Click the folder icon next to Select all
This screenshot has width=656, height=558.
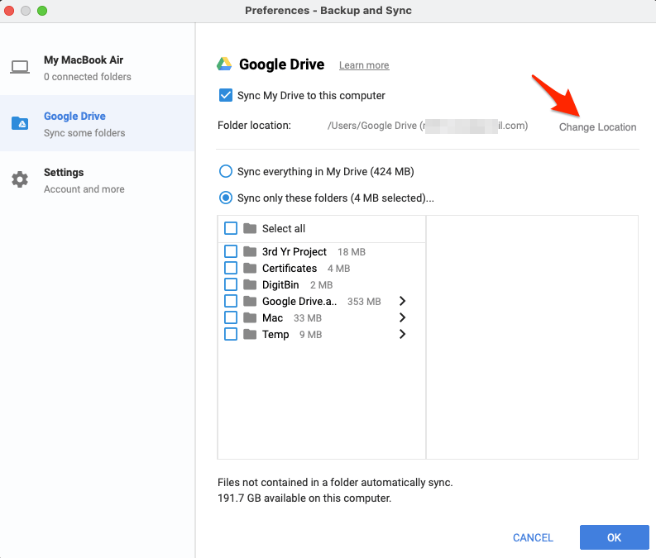[x=250, y=228]
